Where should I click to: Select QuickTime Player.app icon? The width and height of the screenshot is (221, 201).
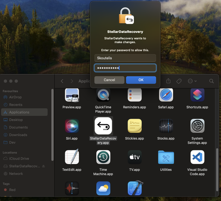[x=103, y=95]
